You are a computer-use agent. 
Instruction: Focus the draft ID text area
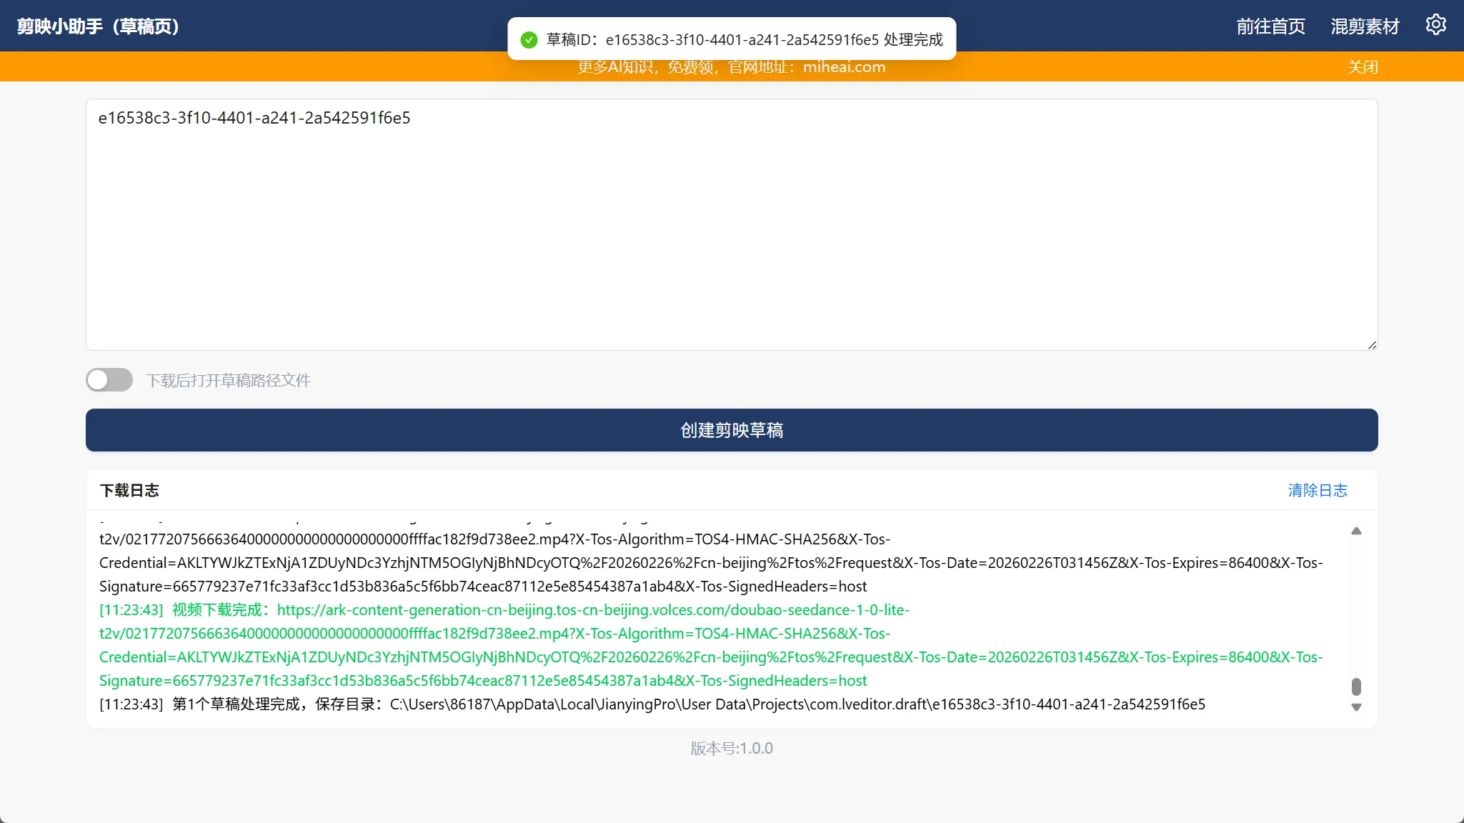click(732, 224)
